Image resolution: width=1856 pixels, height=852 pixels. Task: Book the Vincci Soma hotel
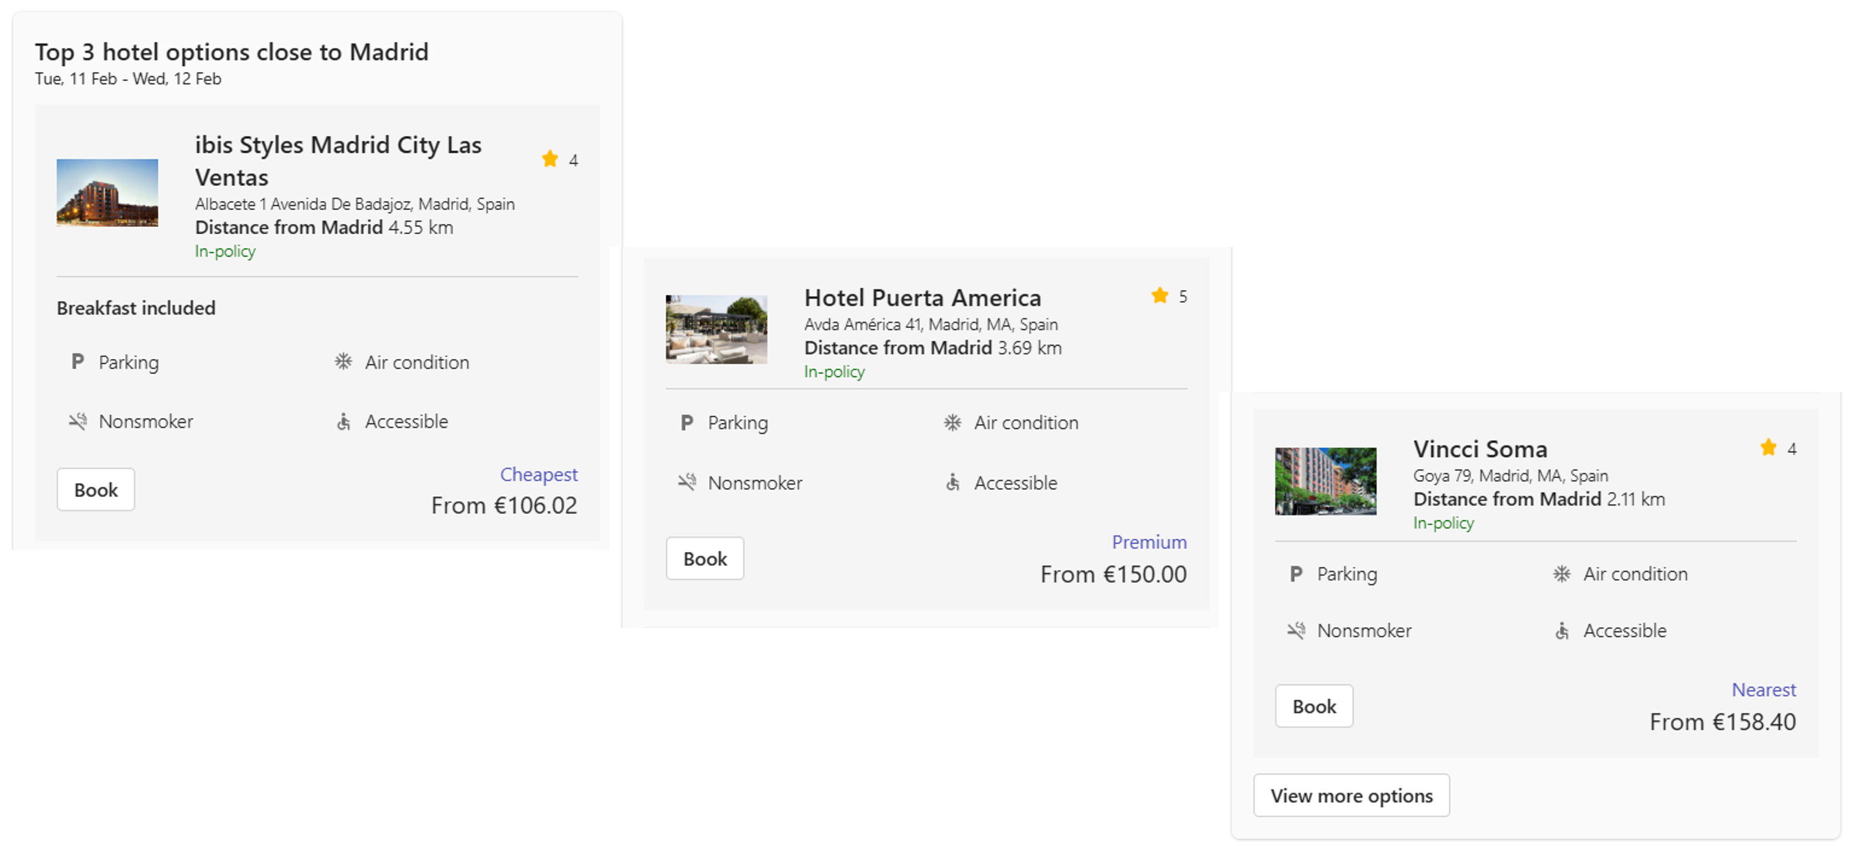[1313, 706]
